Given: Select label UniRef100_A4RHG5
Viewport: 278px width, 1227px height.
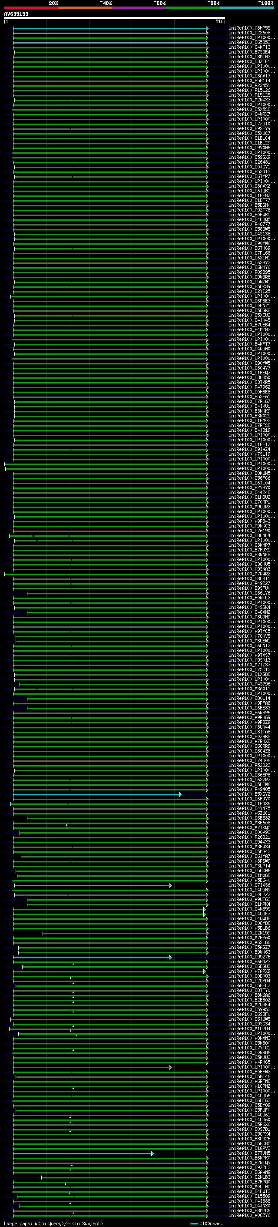Looking at the screenshot, I should click(249, 1062).
